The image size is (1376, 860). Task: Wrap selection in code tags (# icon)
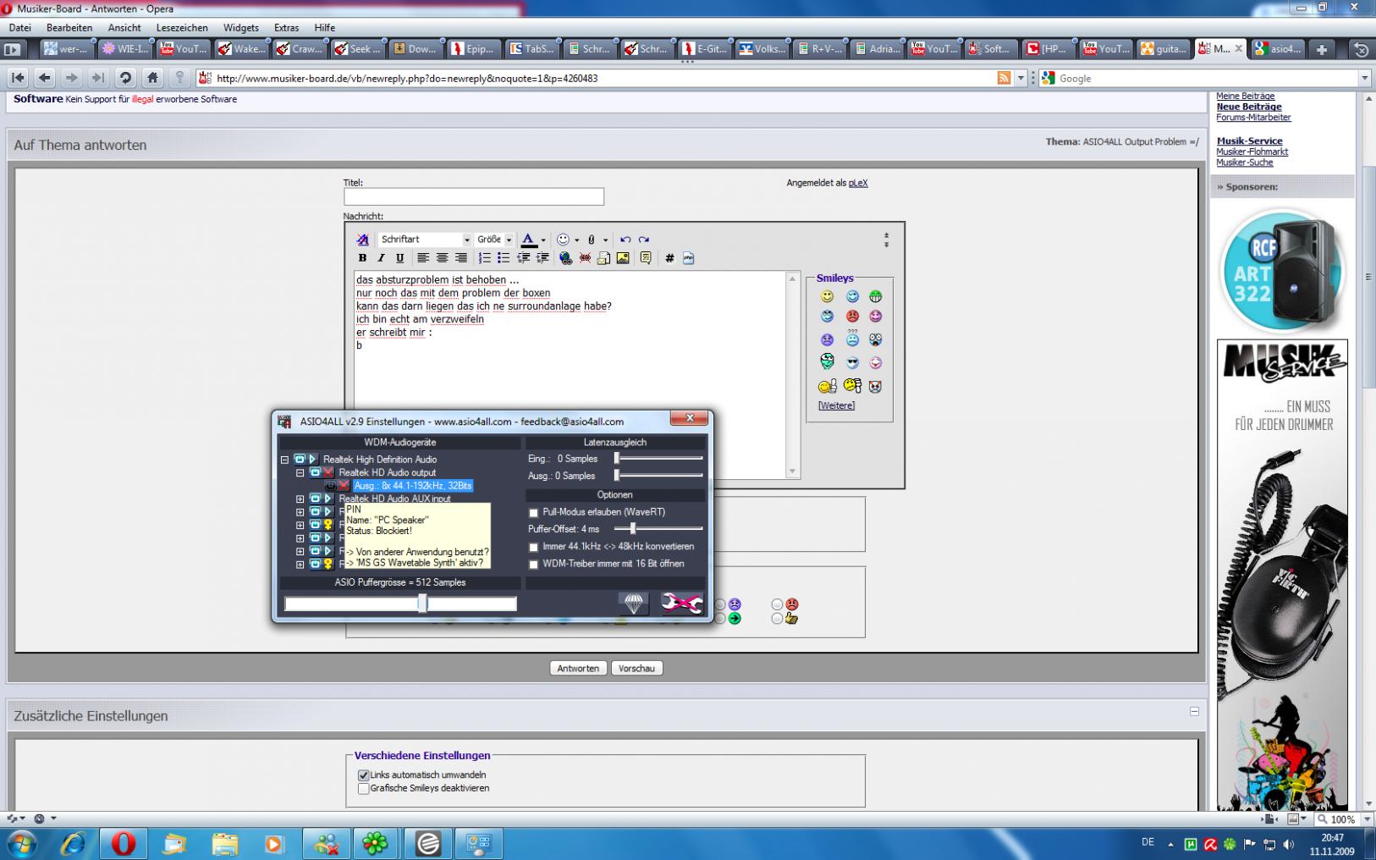(x=669, y=258)
